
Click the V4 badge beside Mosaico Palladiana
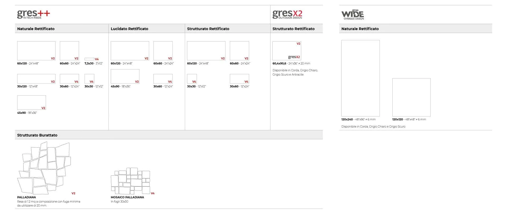(152, 193)
